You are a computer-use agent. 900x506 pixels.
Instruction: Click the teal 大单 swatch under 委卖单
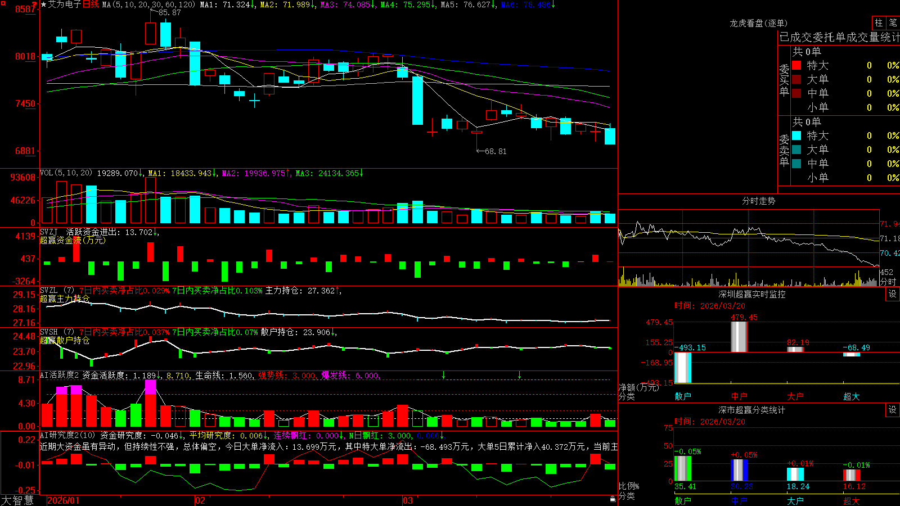tap(796, 150)
